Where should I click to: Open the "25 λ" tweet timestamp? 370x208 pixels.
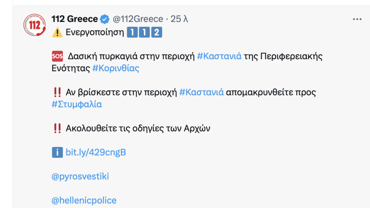[x=179, y=19]
